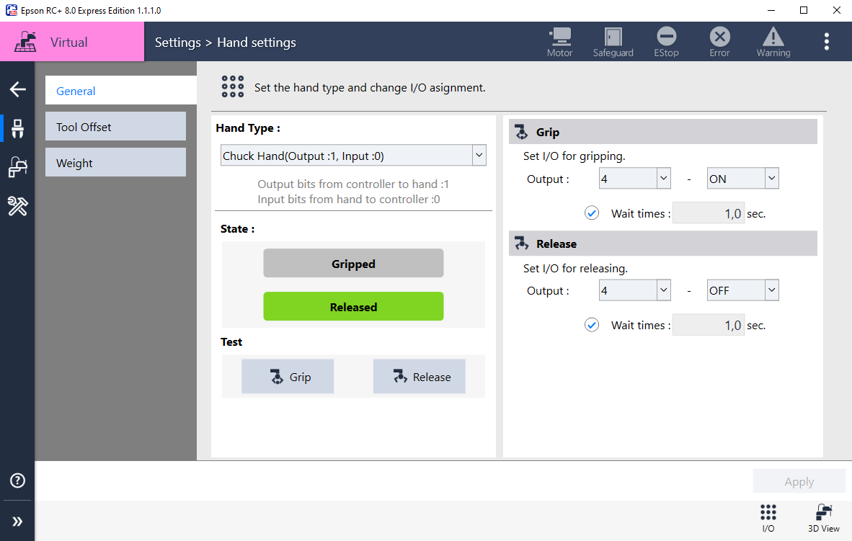Click the Virtual connection label

[69, 43]
